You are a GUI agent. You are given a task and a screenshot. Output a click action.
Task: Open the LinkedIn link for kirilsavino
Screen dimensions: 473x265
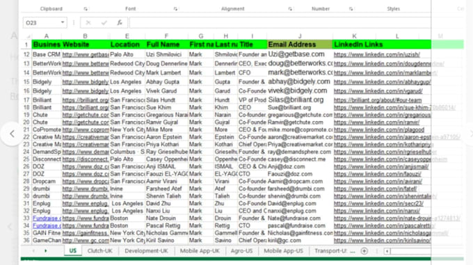(x=382, y=241)
